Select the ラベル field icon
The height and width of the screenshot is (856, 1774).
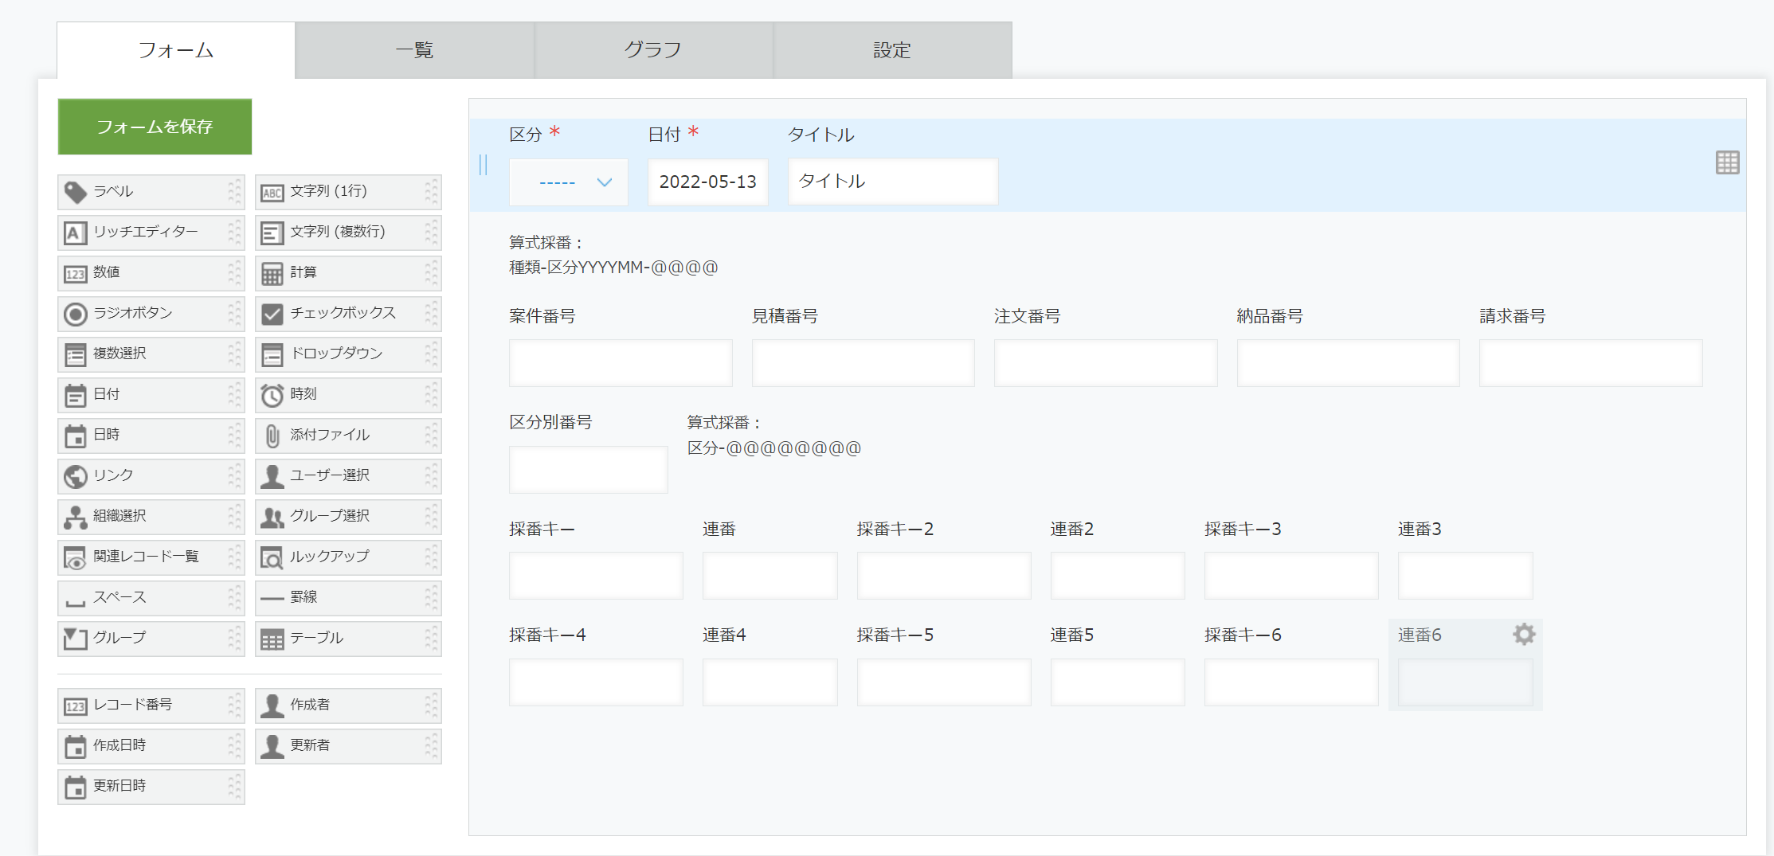75,192
